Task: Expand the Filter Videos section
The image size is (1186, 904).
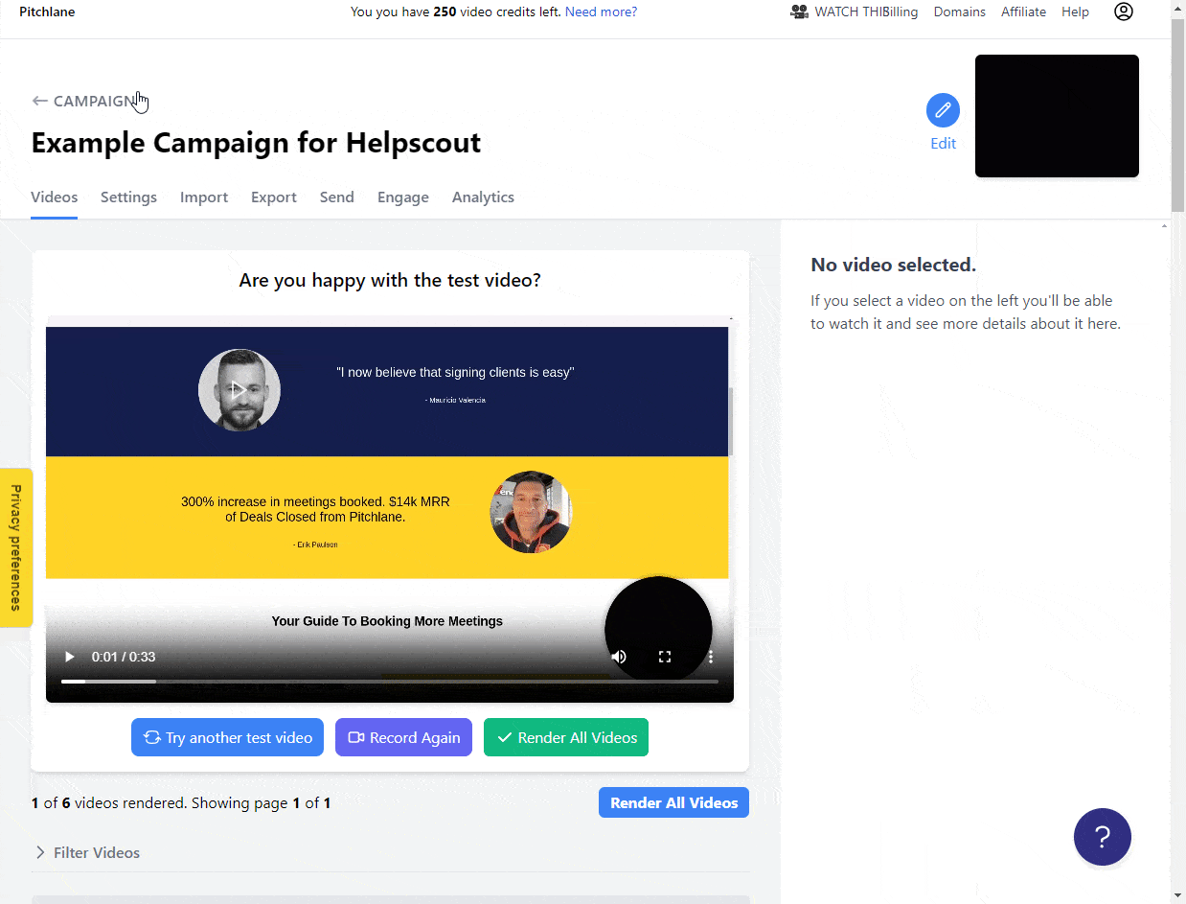Action: (x=87, y=852)
